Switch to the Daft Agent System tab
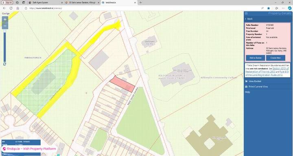293x156 pixels. point(46,2)
